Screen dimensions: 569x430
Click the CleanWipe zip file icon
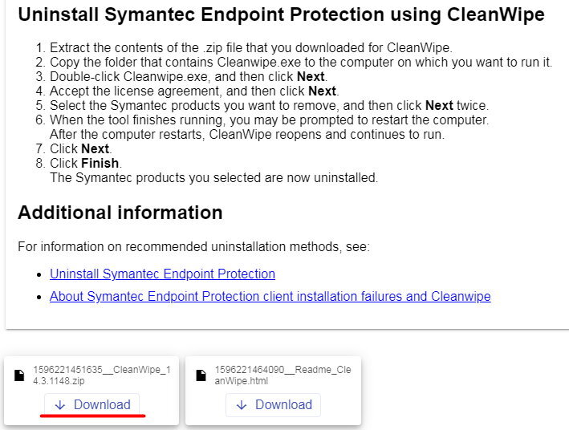point(20,375)
